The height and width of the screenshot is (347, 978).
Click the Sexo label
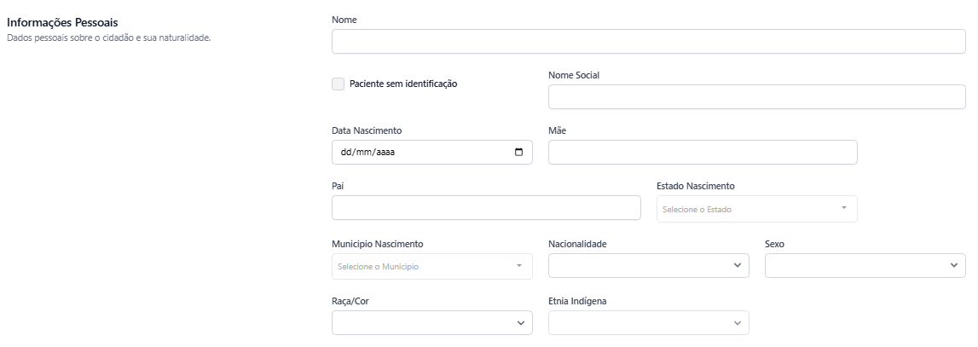click(775, 243)
